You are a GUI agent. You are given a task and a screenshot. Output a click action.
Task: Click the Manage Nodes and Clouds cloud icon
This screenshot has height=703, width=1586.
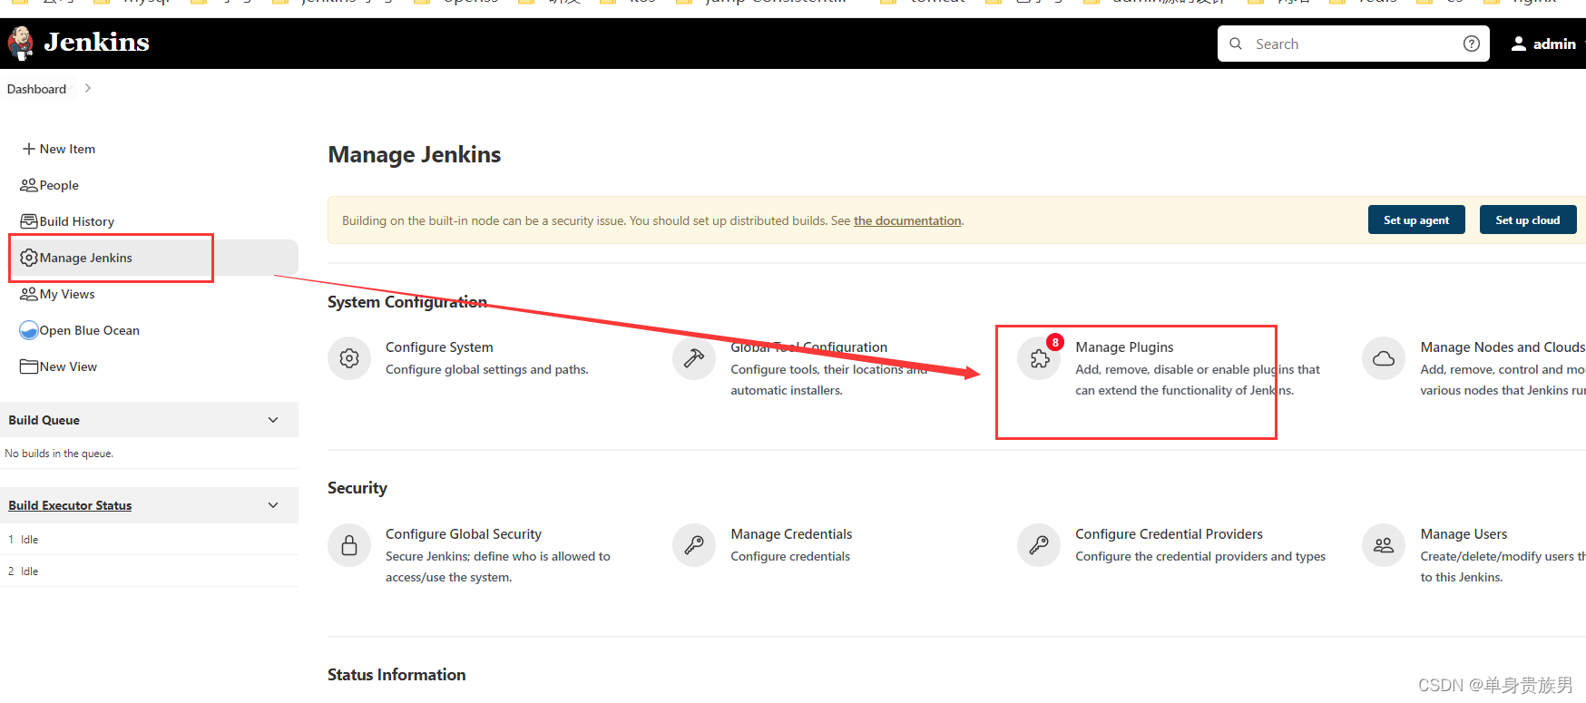[1384, 358]
